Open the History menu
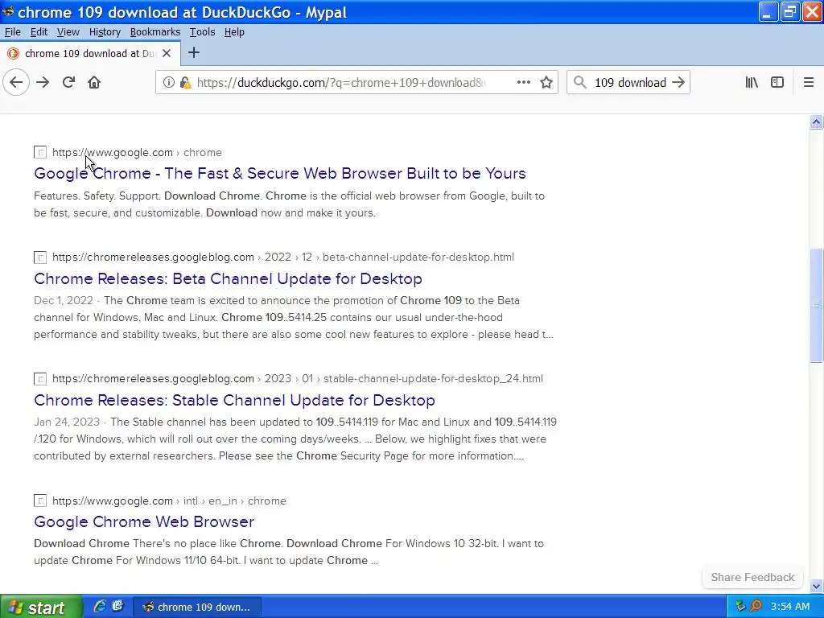This screenshot has width=824, height=618. 105,32
